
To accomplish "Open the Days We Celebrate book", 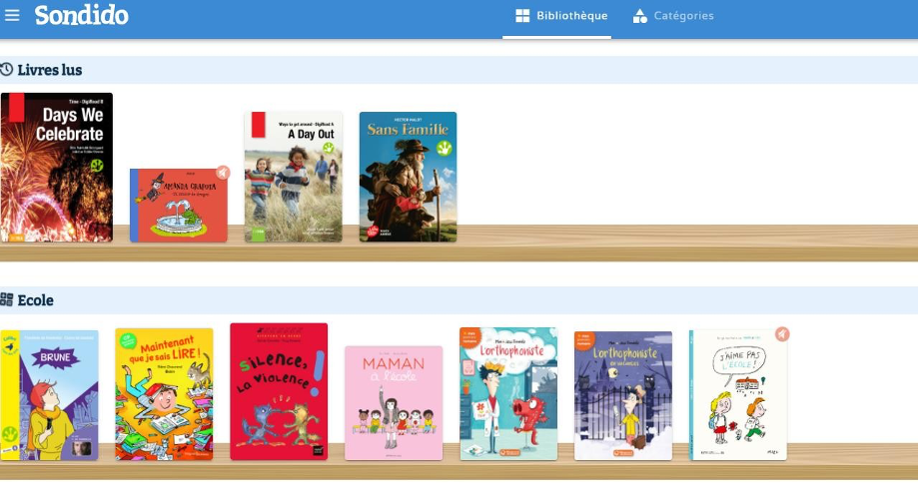I will [x=57, y=168].
